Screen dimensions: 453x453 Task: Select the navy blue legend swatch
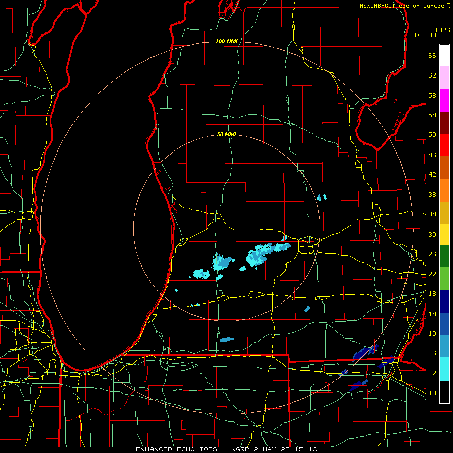coord(444,301)
